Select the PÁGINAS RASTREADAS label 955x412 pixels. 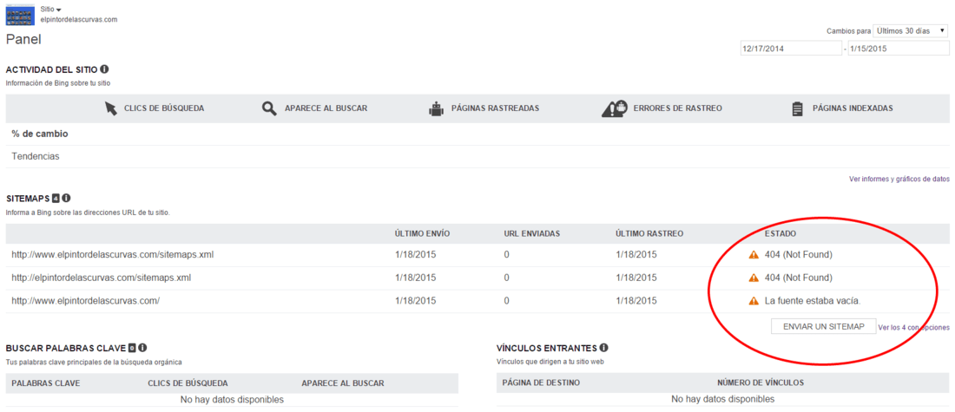tap(495, 108)
